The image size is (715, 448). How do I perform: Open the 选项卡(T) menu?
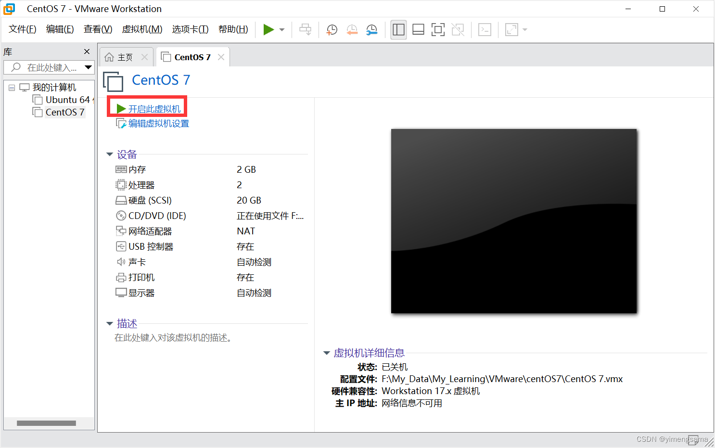190,29
